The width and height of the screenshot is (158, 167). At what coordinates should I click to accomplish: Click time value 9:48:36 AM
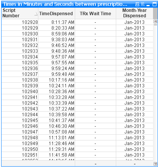63,51
